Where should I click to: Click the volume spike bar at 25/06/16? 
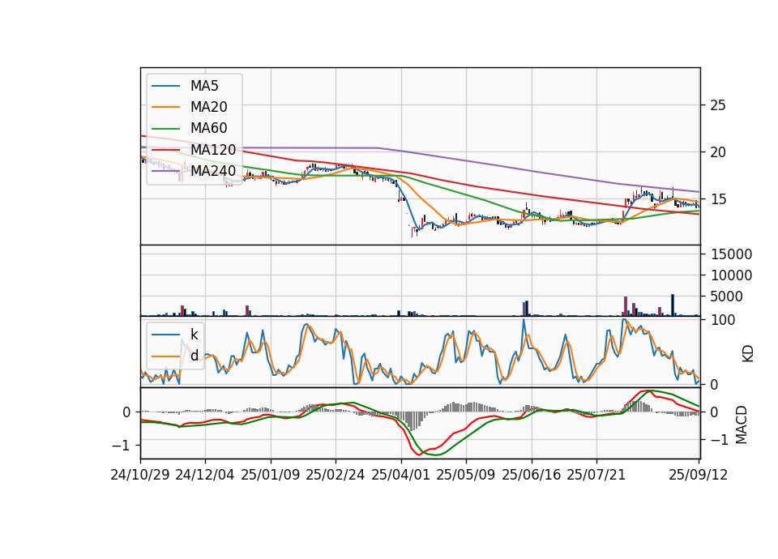pos(527,308)
